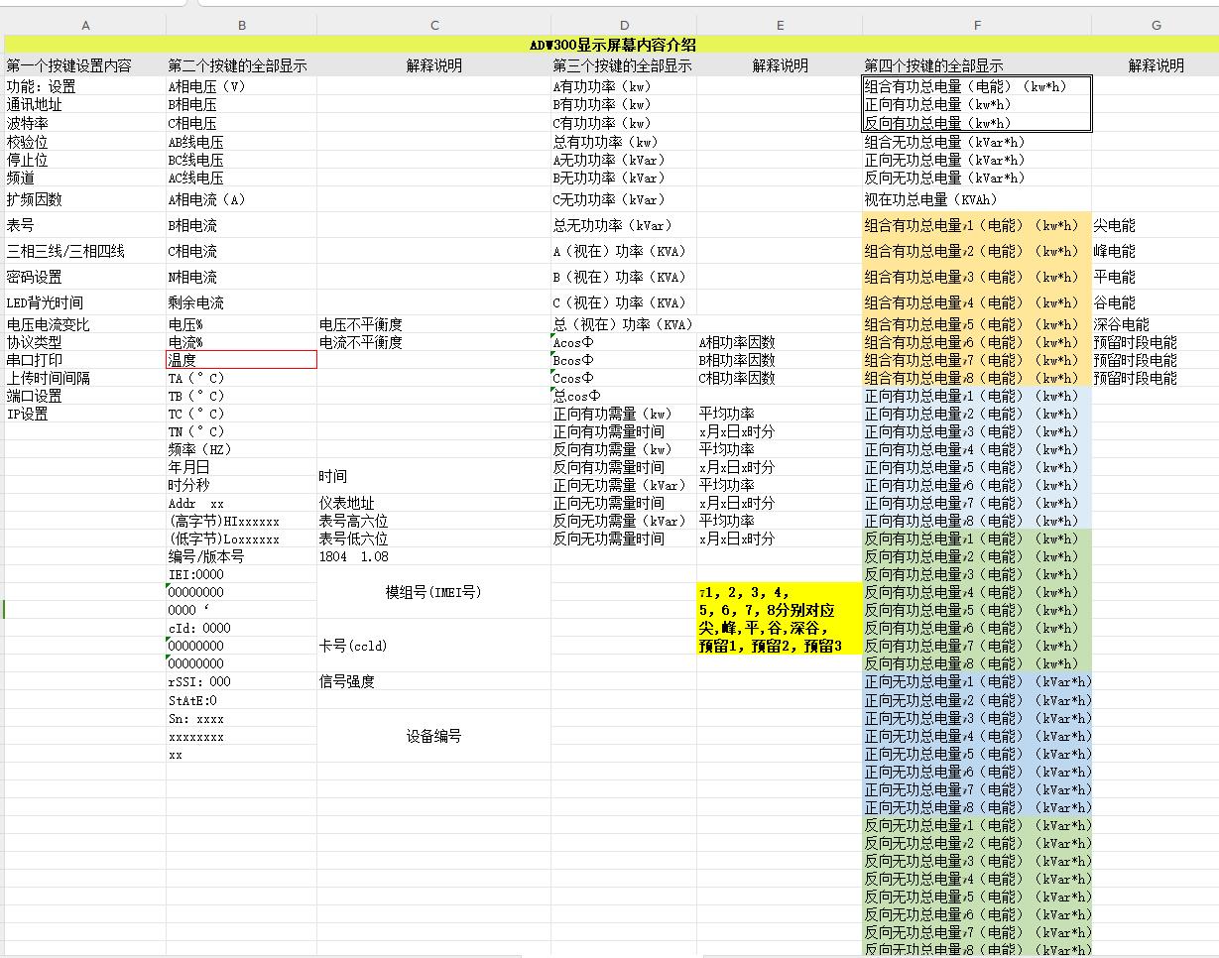Select the 停止位 cell
Image resolution: width=1219 pixels, height=958 pixels.
coord(85,160)
